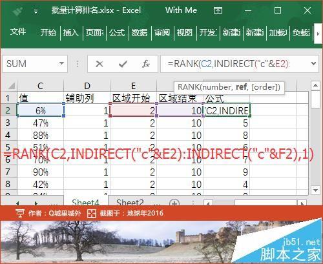Image resolution: width=323 pixels, height=264 pixels.
Task: Click formula result 9 in row 7
Action: pos(227,172)
